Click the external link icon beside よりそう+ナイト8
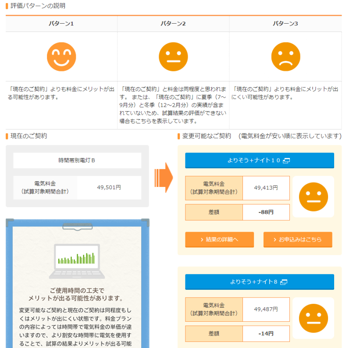 click(x=284, y=282)
